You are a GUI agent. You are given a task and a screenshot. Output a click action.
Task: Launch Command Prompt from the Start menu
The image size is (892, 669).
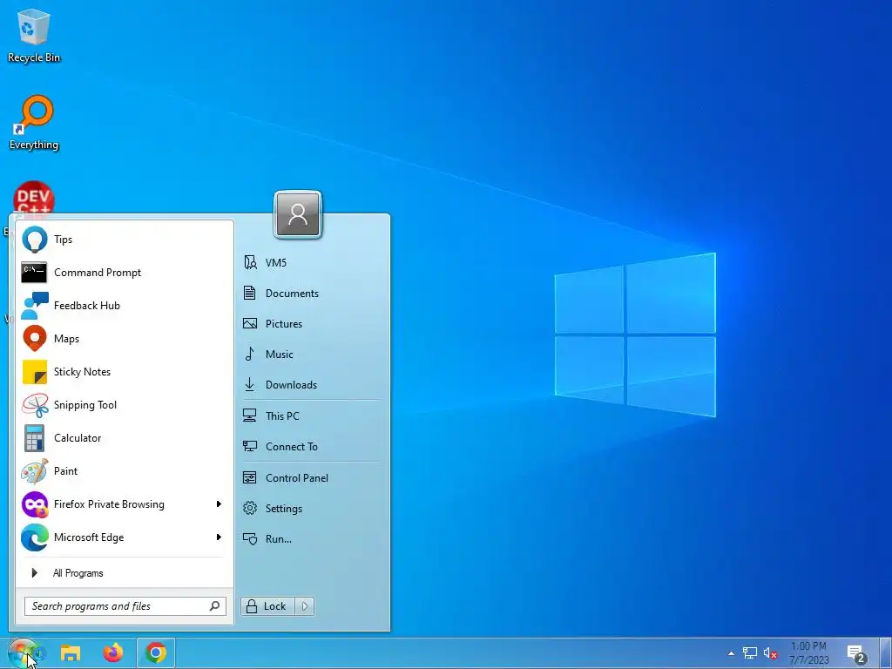pos(125,273)
